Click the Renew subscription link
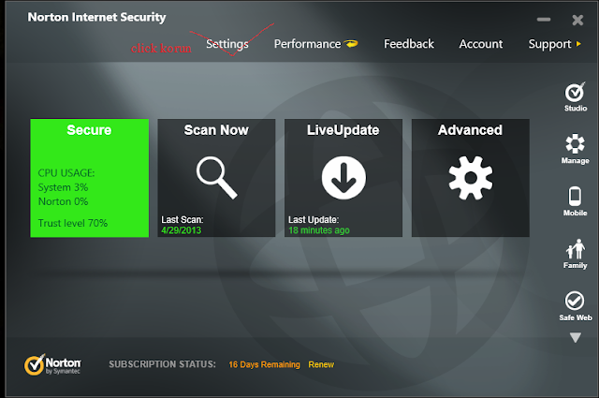 point(321,364)
